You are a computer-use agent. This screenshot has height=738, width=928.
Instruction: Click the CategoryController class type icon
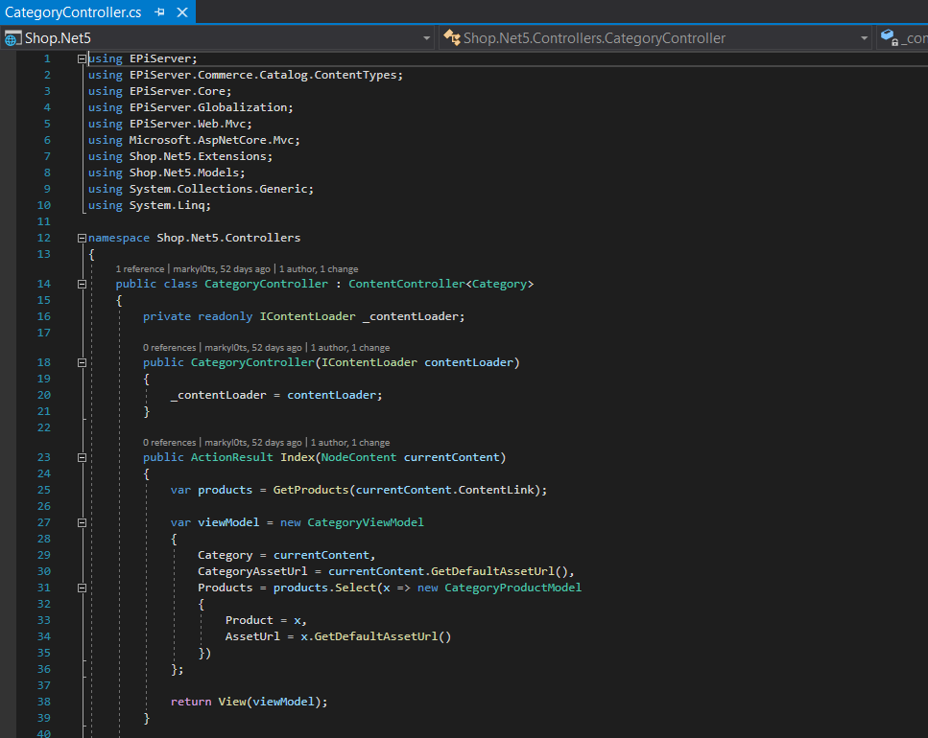451,38
